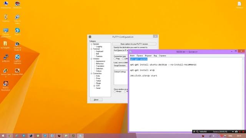
Task: Close the PuTTY Configuration window
Action: coord(155,36)
